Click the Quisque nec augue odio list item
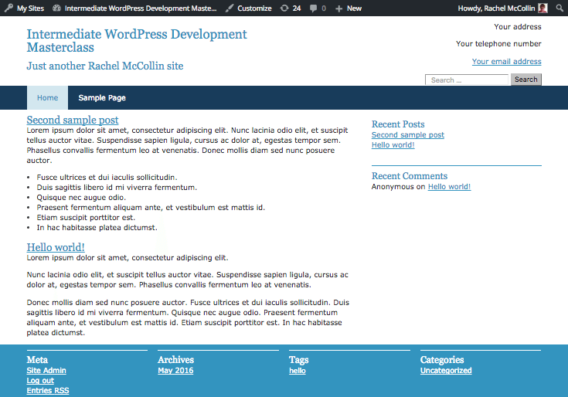The height and width of the screenshot is (397, 568). pyautogui.click(x=81, y=197)
